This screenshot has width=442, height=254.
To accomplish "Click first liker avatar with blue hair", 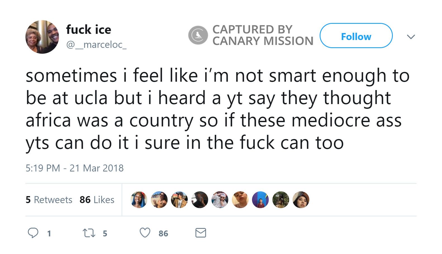I will (x=139, y=200).
